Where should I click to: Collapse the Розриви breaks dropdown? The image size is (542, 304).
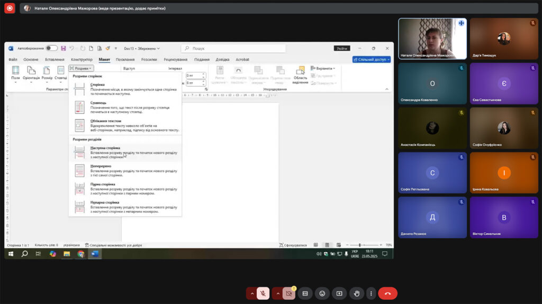pos(81,68)
